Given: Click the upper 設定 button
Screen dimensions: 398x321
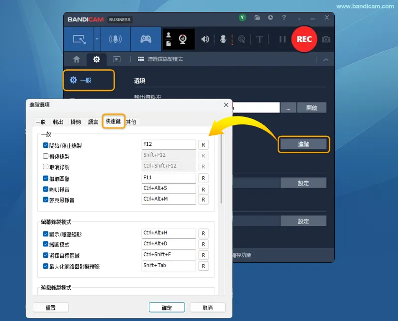Looking at the screenshot, I should point(303,183).
